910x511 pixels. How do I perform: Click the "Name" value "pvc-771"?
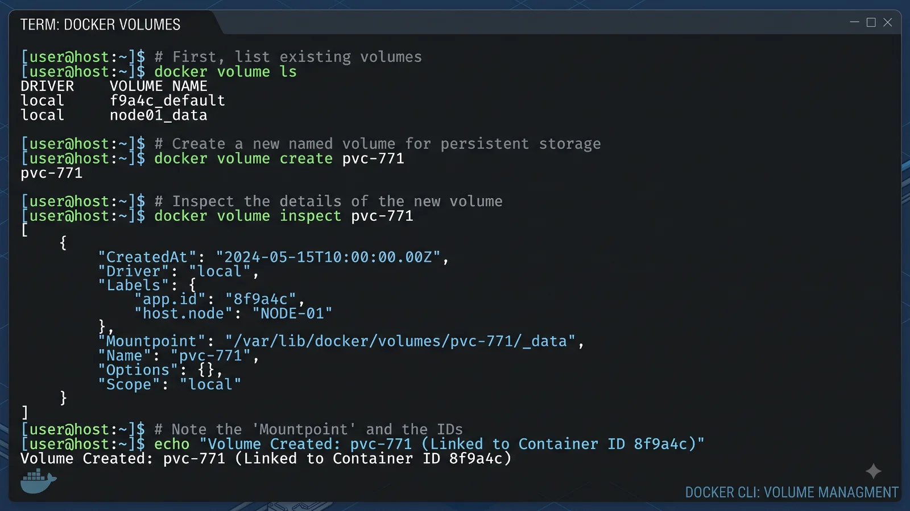pyautogui.click(x=210, y=356)
